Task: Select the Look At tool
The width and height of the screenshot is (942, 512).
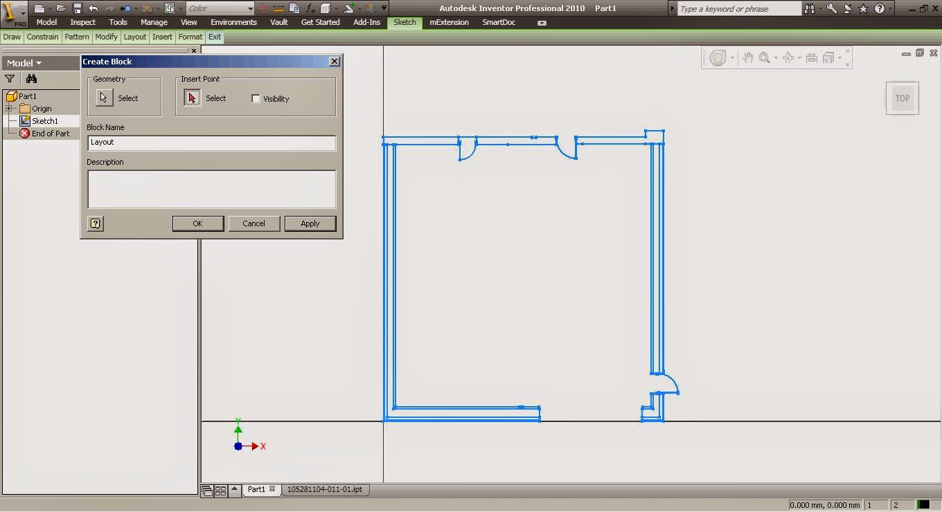Action: (810, 57)
